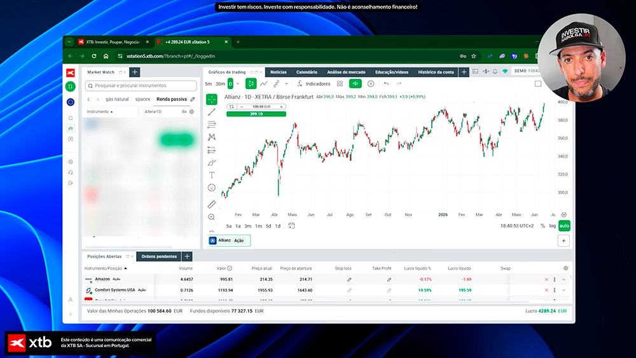Pick the brush drawing tool

(x=212, y=163)
